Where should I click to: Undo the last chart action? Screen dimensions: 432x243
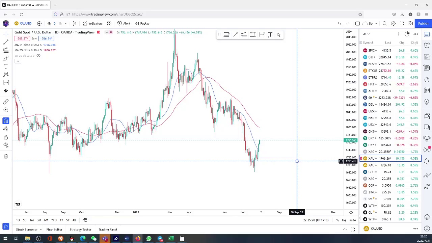pos(339,23)
